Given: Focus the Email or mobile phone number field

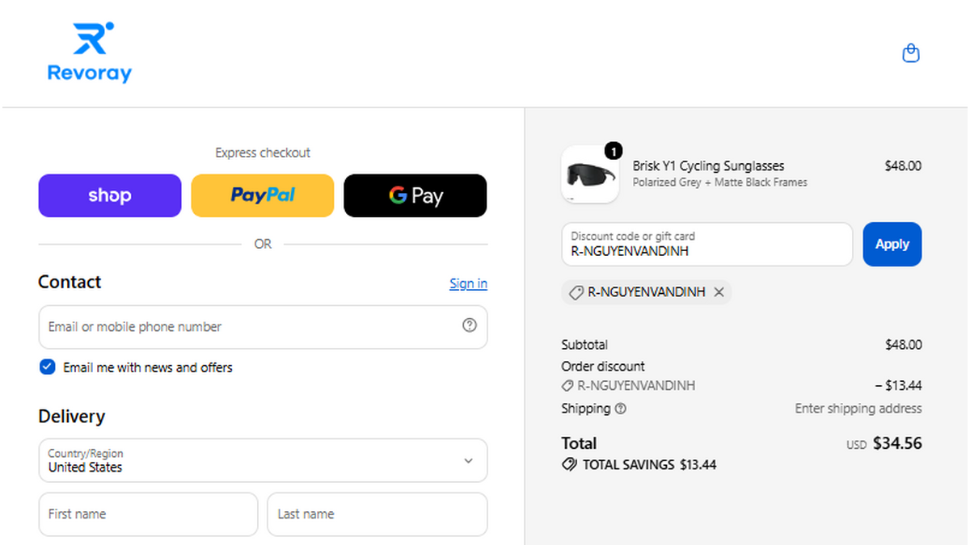Looking at the screenshot, I should tap(263, 327).
